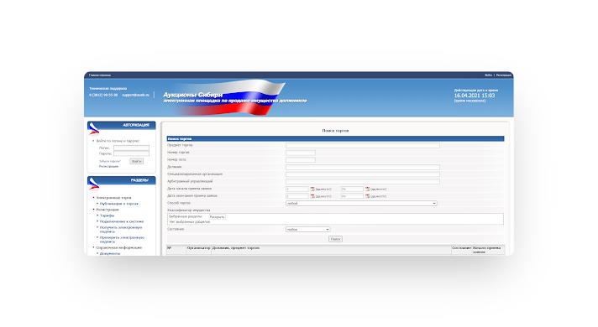Viewport: 598px width, 327px height.
Task: Open the 'Документы' sidebar link
Action: (x=110, y=253)
